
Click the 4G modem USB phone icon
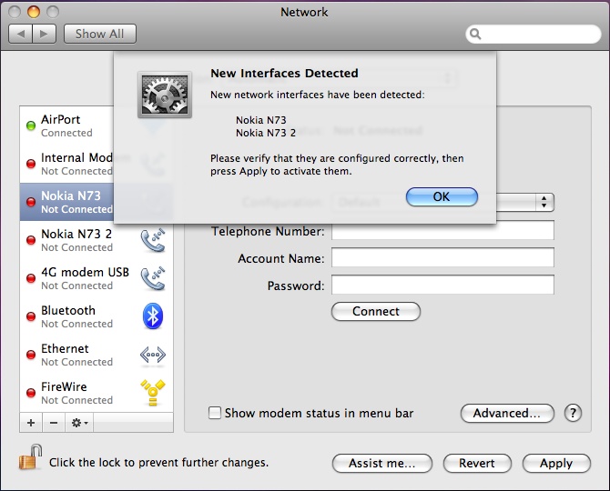153,278
